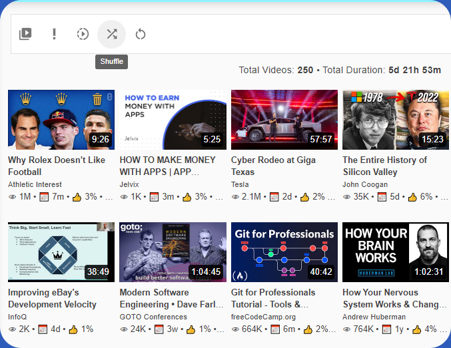Click the 'Total Videos: 250' text

click(276, 70)
